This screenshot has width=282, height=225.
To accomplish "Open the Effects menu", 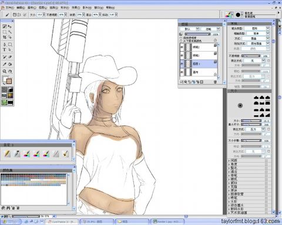I will click(x=76, y=8).
